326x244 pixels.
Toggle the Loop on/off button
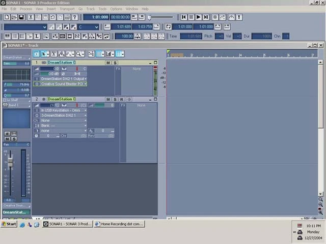168,26
